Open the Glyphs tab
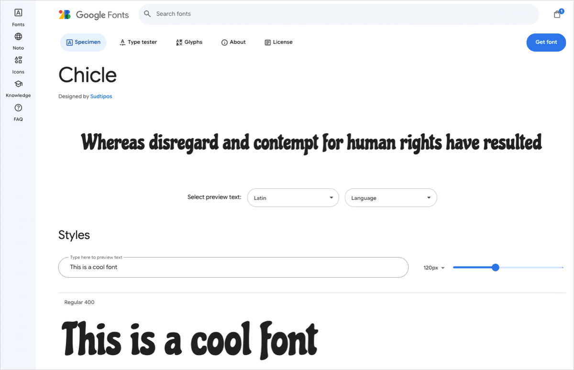The width and height of the screenshot is (574, 370). click(189, 42)
